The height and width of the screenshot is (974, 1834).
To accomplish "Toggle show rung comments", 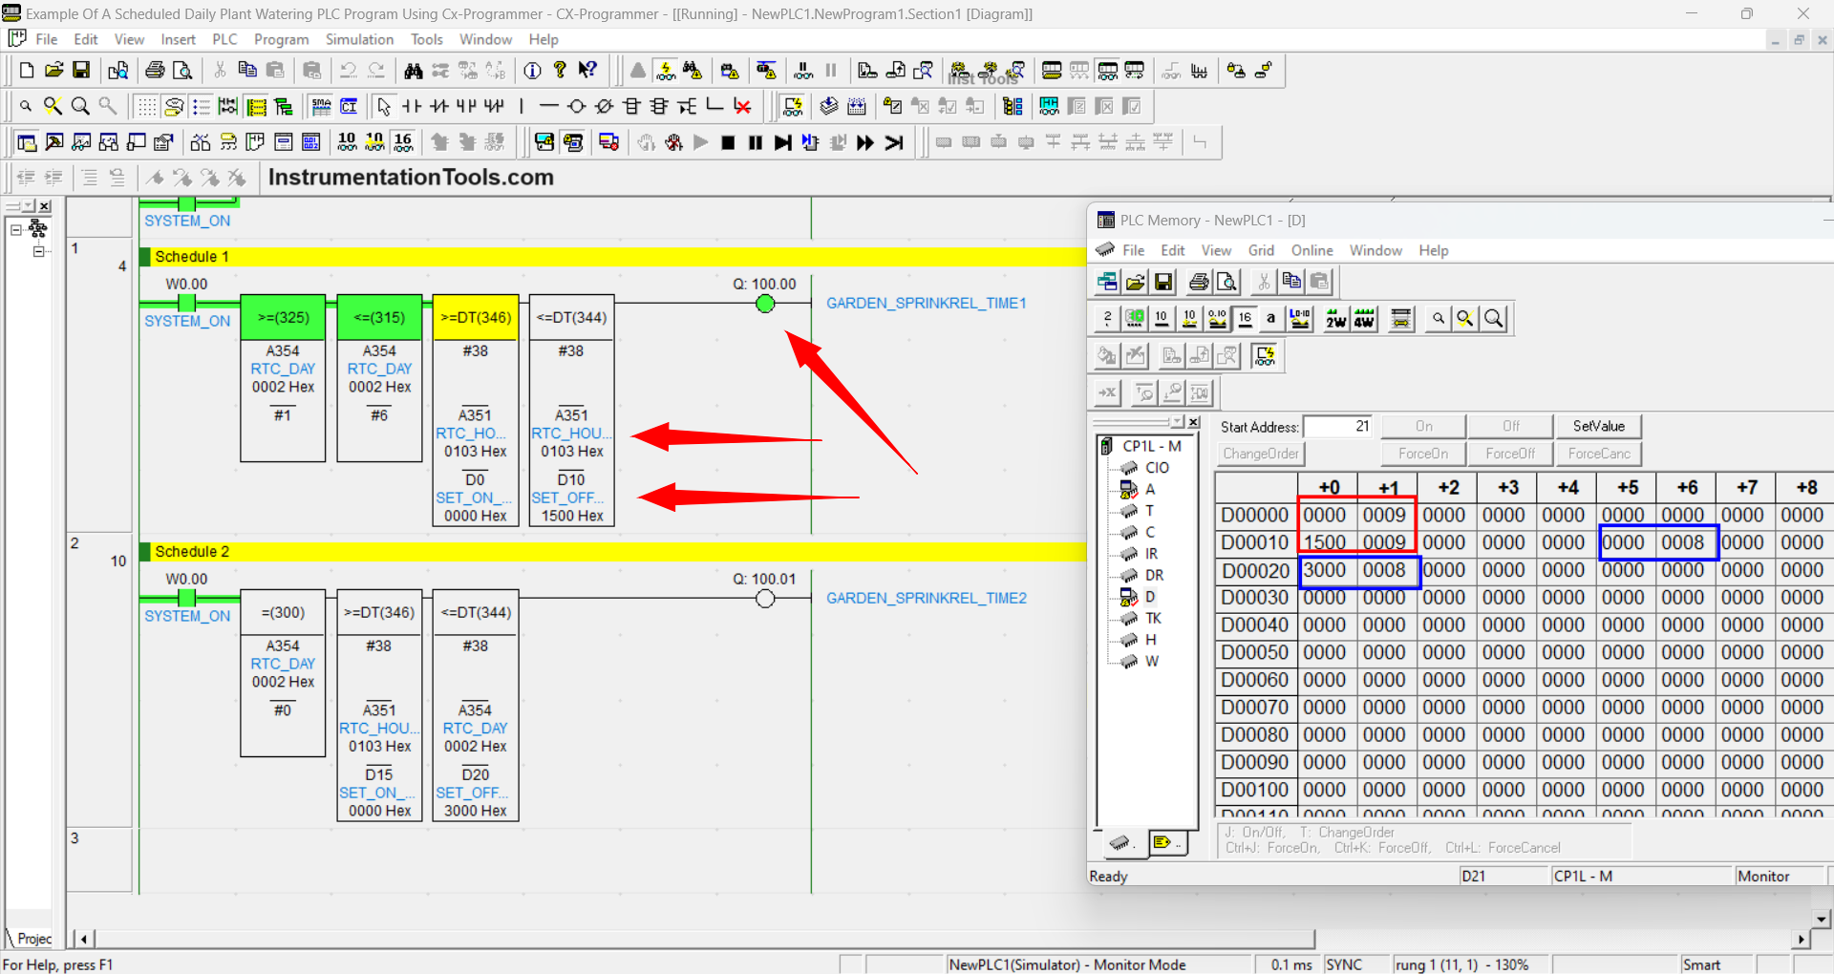I will point(174,106).
